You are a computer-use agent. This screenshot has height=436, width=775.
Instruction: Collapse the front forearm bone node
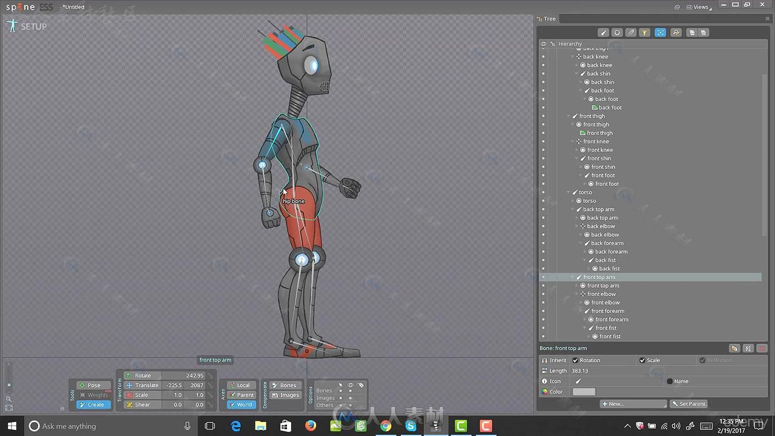(581, 311)
